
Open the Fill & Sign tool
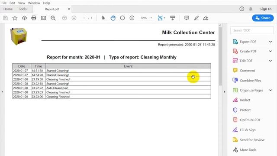tap(248, 130)
